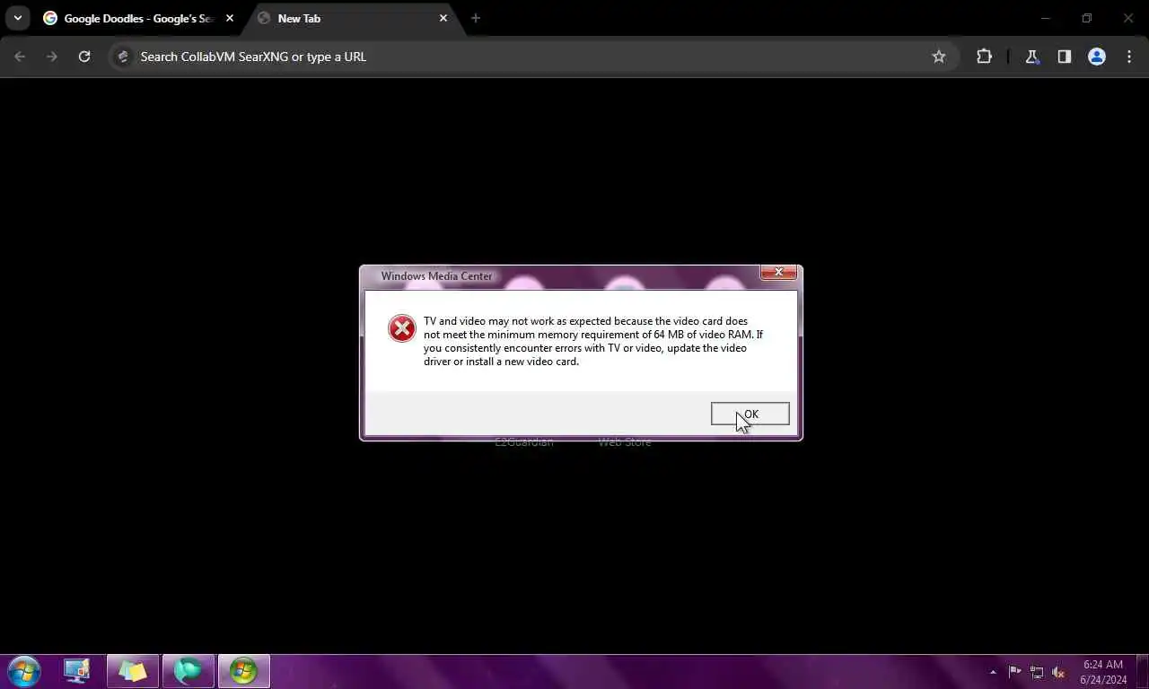Viewport: 1149px width, 689px height.
Task: Click the E2Guardian shortcut behind the dialog
Action: (523, 442)
